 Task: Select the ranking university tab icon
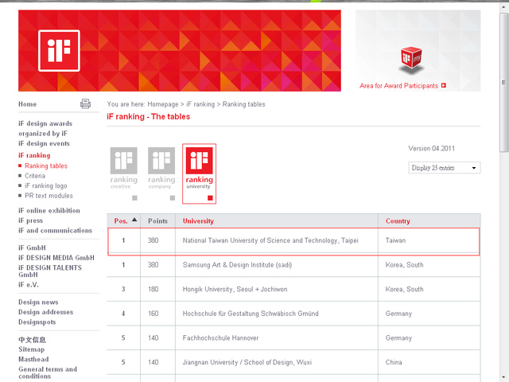point(199,173)
